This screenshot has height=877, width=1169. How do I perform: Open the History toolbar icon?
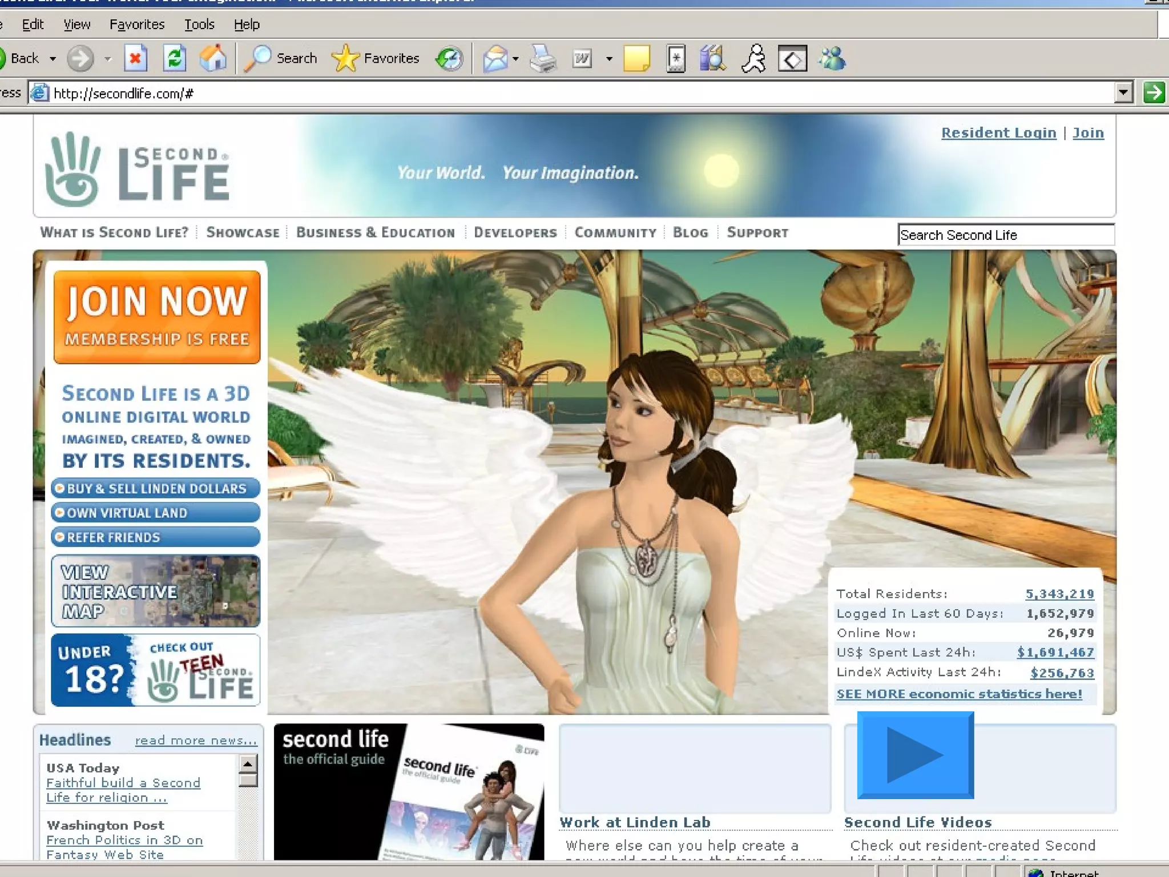coord(449,58)
